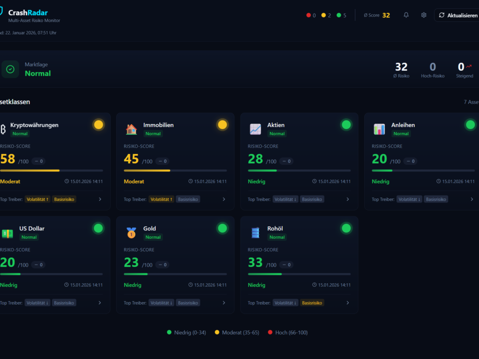479x359 pixels.
Task: Click the Immobilien house icon
Action: click(x=131, y=130)
